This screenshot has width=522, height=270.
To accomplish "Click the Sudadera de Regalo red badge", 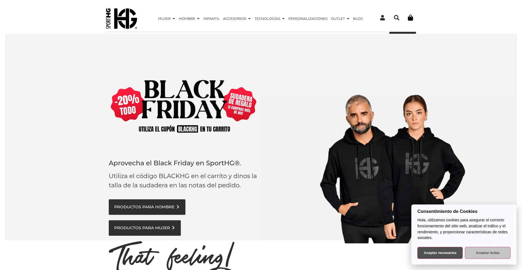I will 240,104.
